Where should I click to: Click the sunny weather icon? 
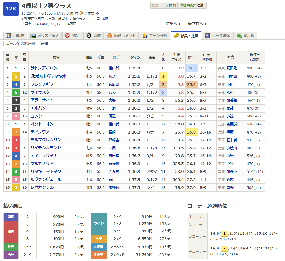click(82, 13)
